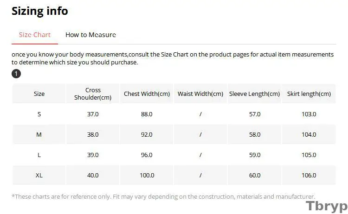Click the Cross Shoulder(cm) column header

[93, 94]
